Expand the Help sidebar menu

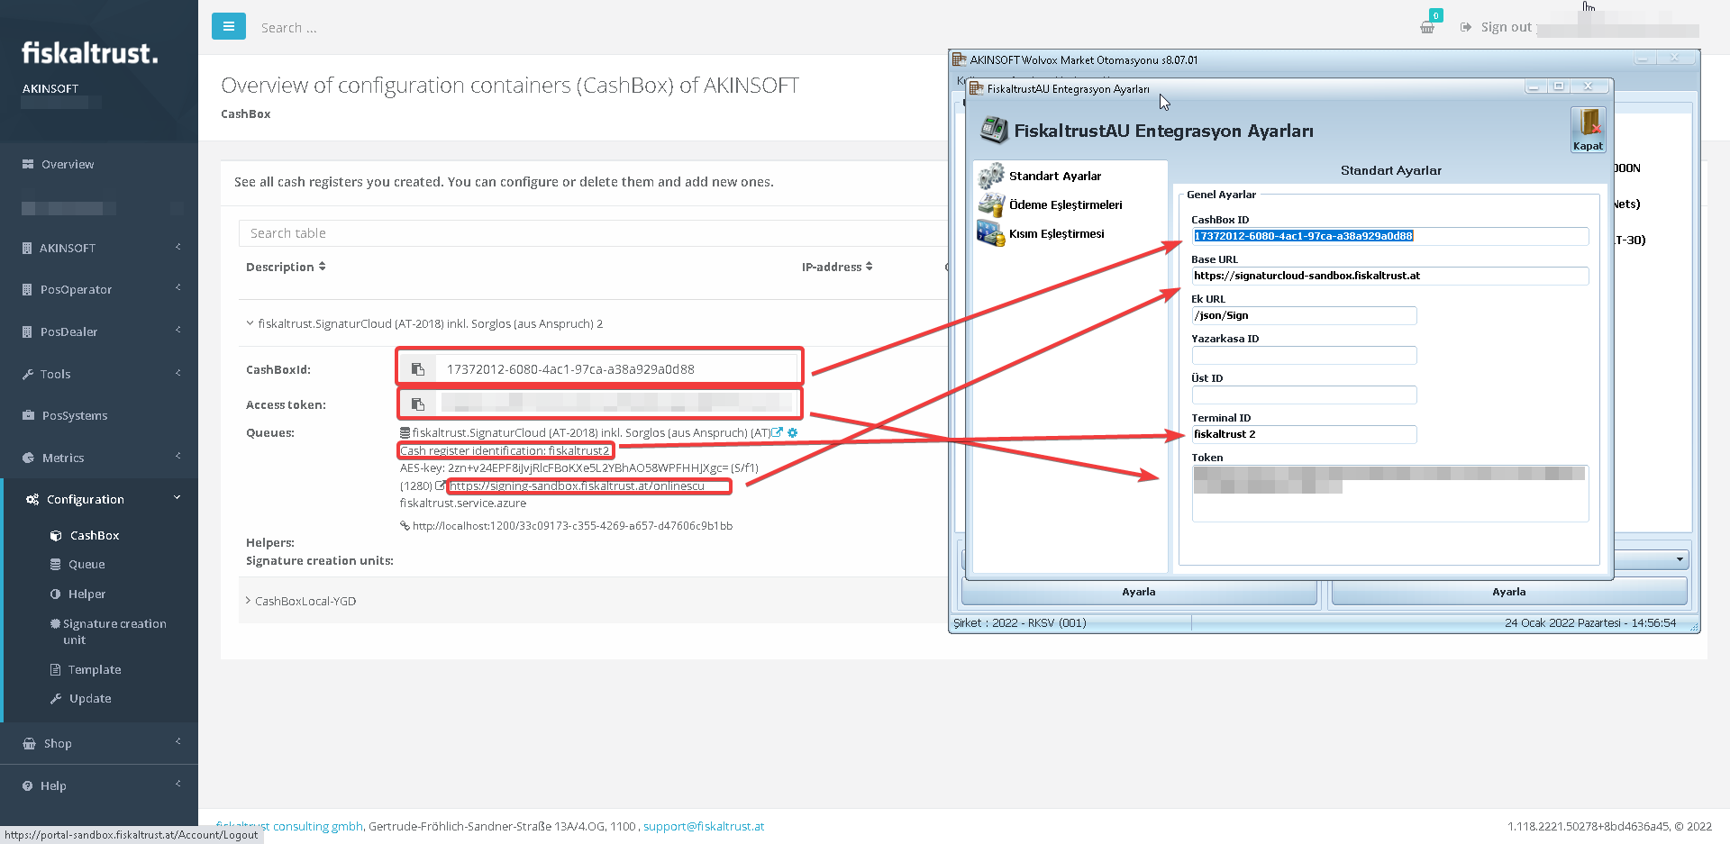point(99,785)
